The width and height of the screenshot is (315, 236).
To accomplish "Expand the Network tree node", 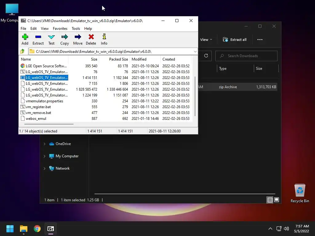I will [44, 168].
